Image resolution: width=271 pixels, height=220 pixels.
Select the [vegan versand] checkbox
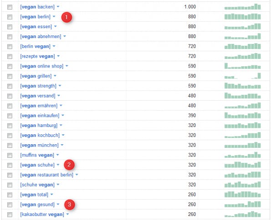pos(10,96)
